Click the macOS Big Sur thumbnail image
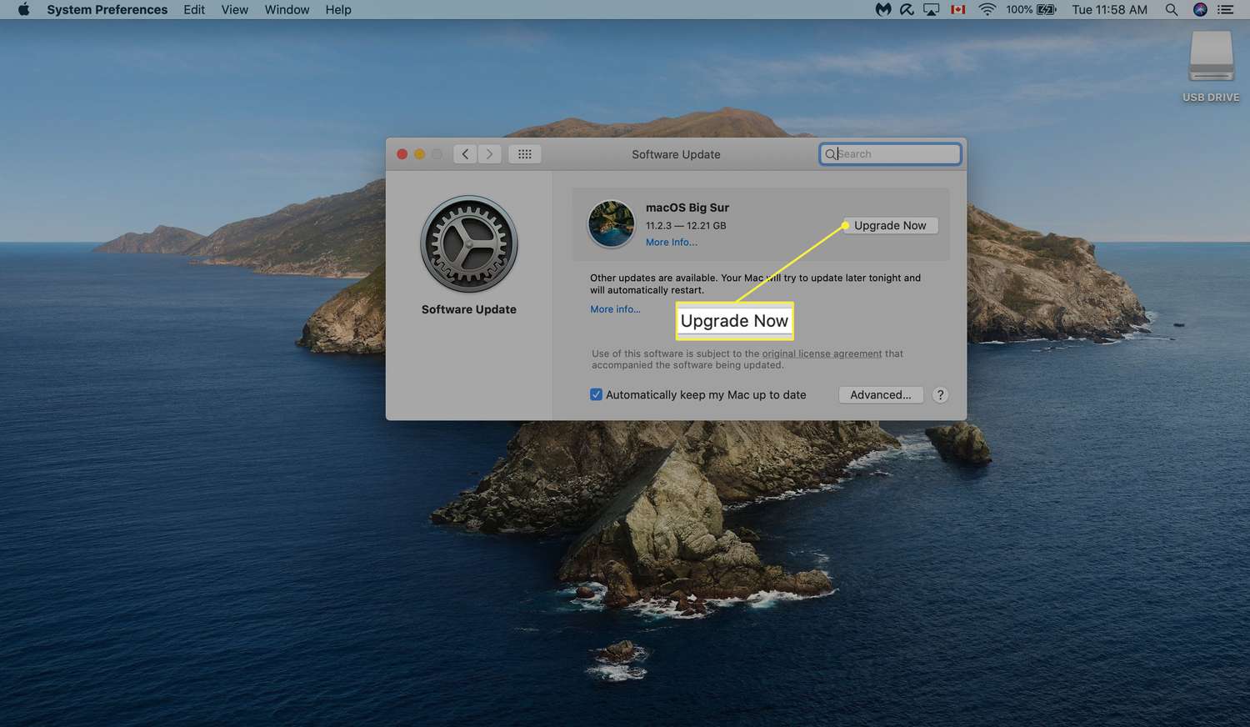1250x727 pixels. tap(611, 224)
